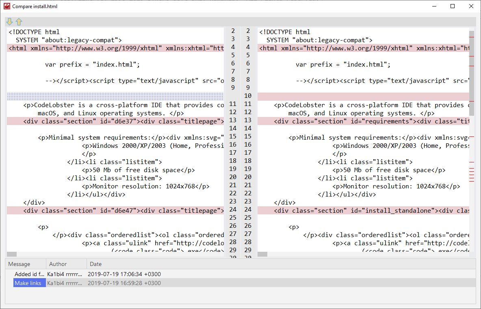
Task: Go to previous difference with the up arrow
Action: pos(19,22)
